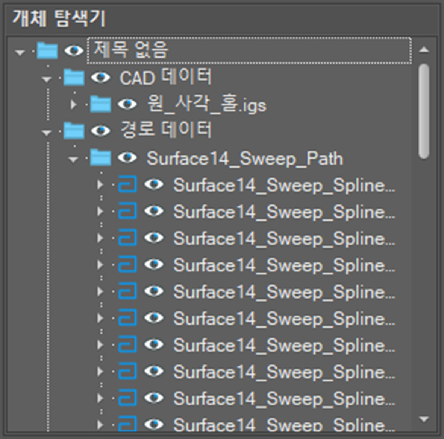Expand the 원_사각_홀.igs tree node
Image resolution: width=444 pixels, height=439 pixels.
[x=73, y=104]
